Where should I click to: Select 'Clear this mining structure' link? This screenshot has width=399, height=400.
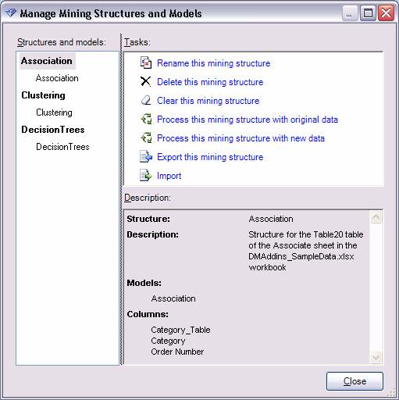(x=208, y=101)
